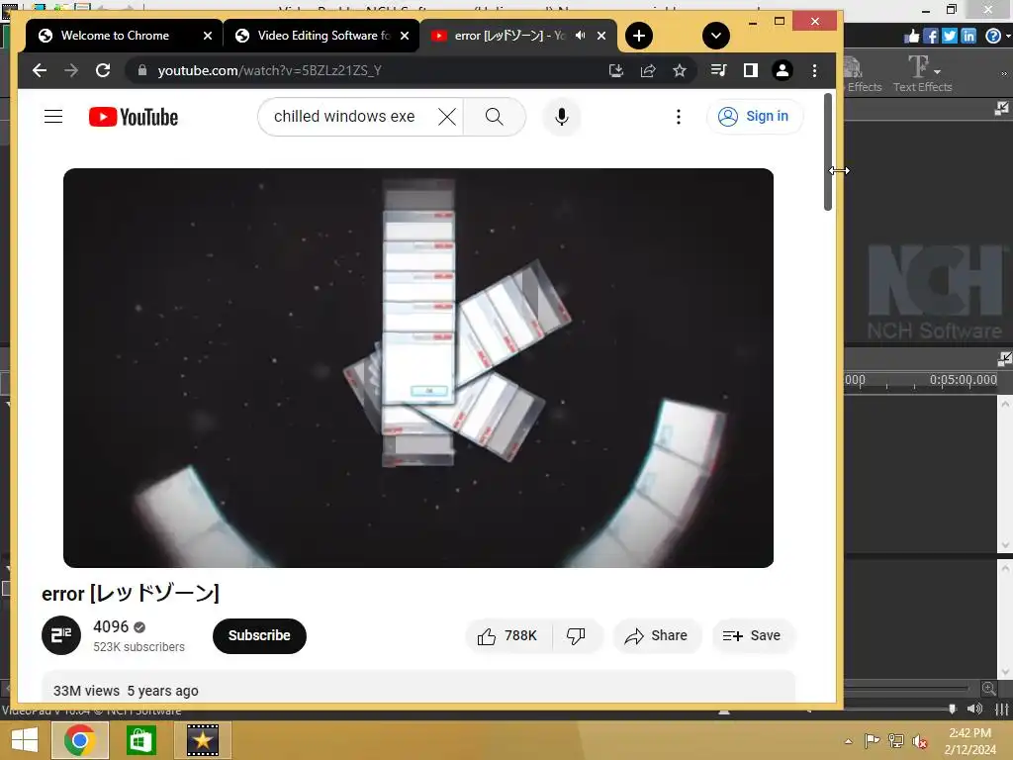1013x760 pixels.
Task: Click the YouTube page scrollbar thumb
Action: tap(828, 151)
